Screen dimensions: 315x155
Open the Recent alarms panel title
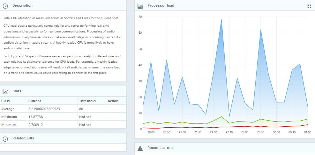pos(160,148)
